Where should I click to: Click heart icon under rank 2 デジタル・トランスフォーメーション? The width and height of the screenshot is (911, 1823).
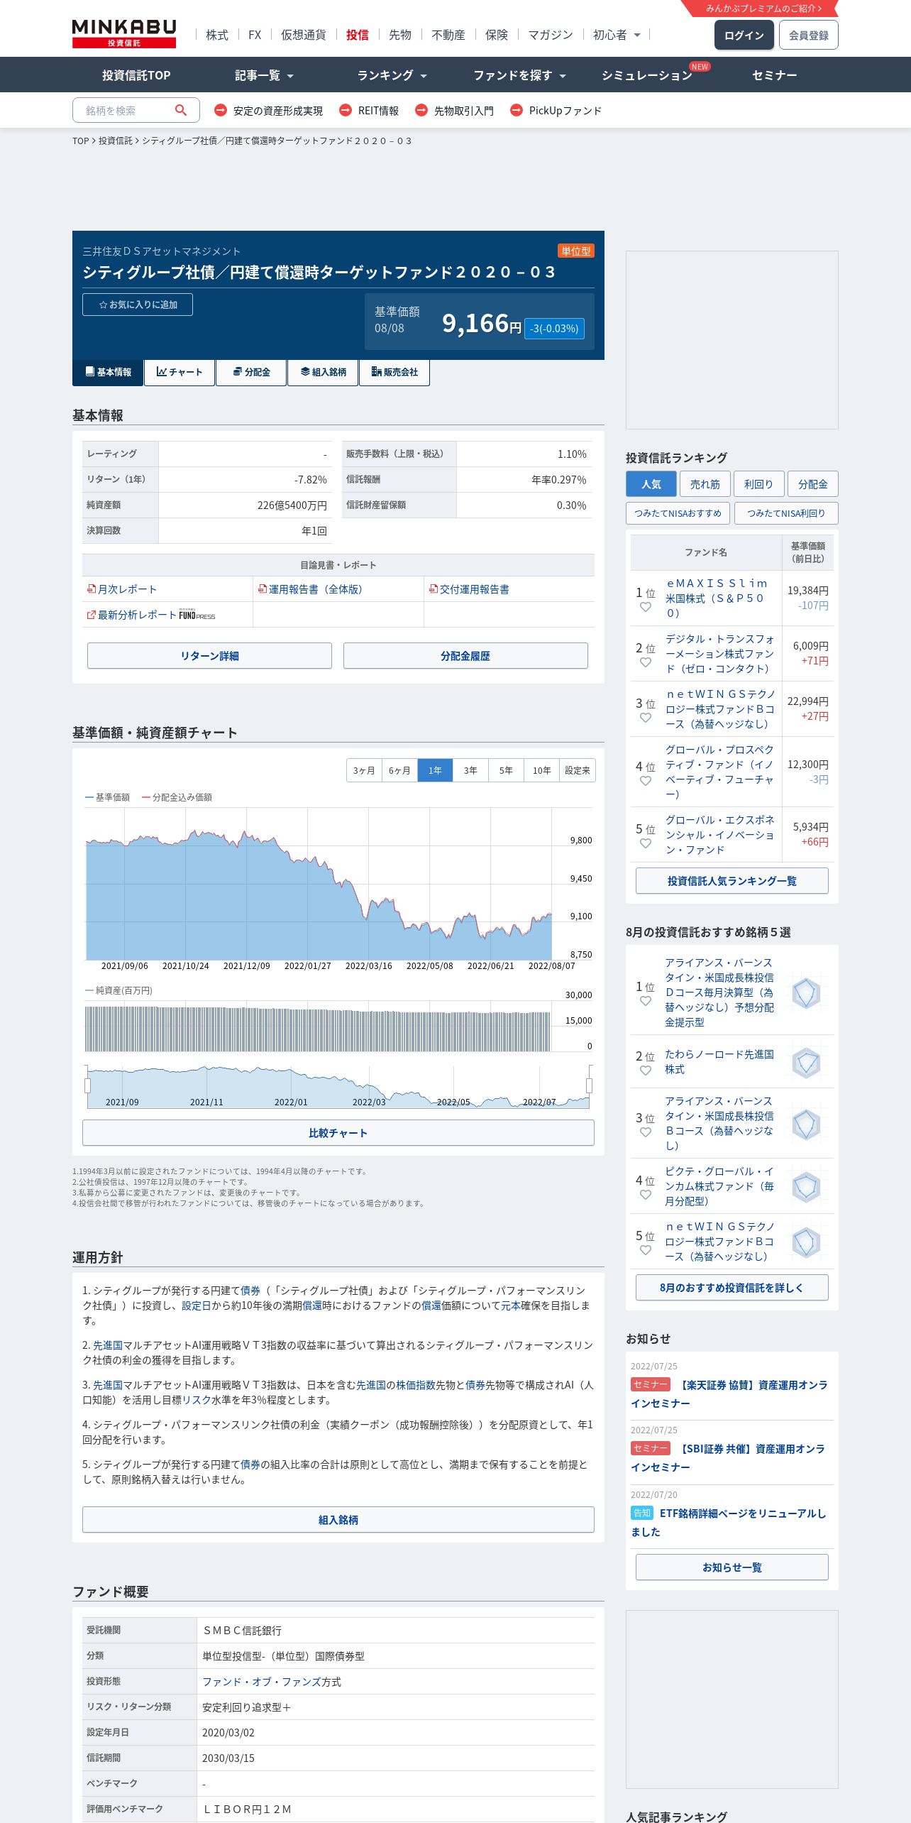[646, 662]
